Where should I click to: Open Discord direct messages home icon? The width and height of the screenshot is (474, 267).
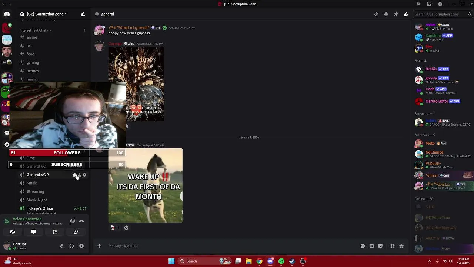[7, 14]
